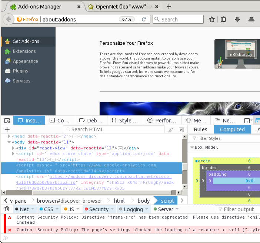Go back with the back arrow button
This screenshot has height=243, width=260.
[8, 19]
